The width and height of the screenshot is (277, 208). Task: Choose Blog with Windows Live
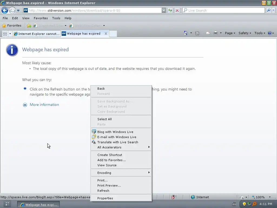click(121, 132)
